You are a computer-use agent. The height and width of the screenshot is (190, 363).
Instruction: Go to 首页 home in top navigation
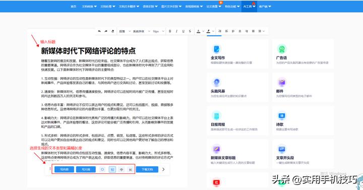pyautogui.click(x=74, y=7)
